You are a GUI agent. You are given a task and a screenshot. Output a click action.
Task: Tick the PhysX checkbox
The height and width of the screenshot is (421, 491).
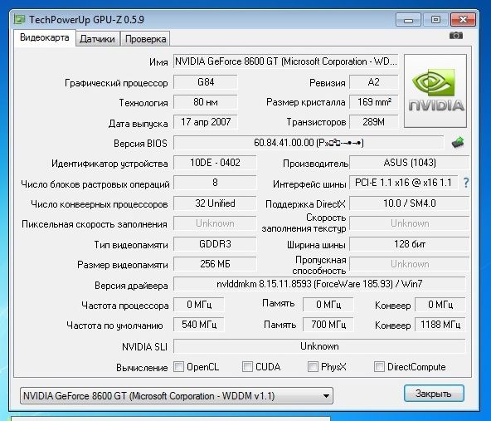click(x=313, y=366)
